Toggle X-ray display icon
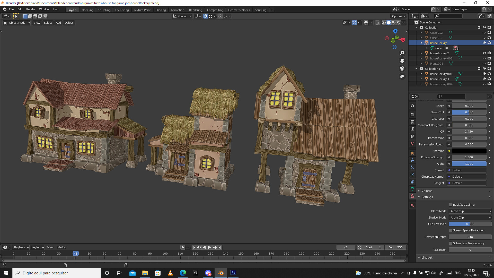 click(377, 23)
